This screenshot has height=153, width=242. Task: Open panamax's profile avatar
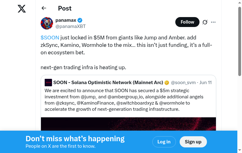tap(47, 23)
